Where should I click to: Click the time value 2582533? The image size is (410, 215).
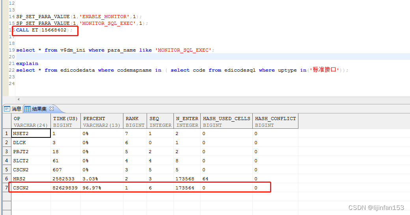63,179
